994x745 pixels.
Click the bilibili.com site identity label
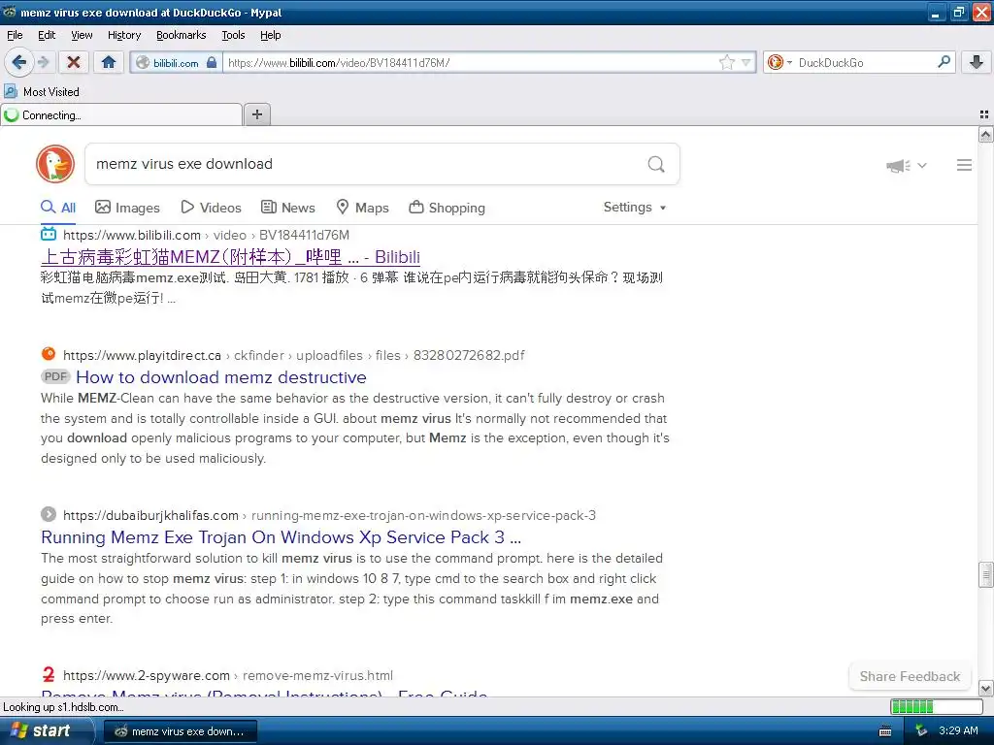coord(176,63)
